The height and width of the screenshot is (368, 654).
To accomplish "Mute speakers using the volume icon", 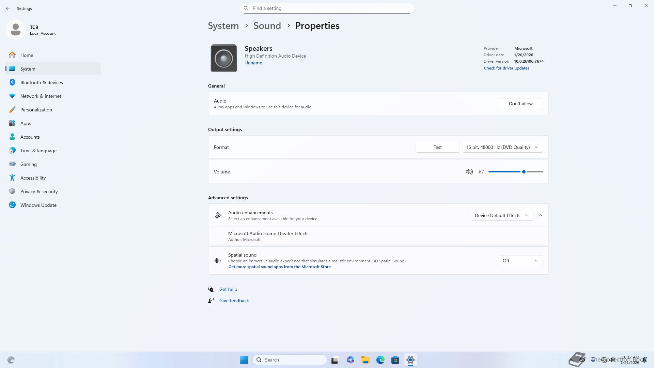I will (469, 172).
